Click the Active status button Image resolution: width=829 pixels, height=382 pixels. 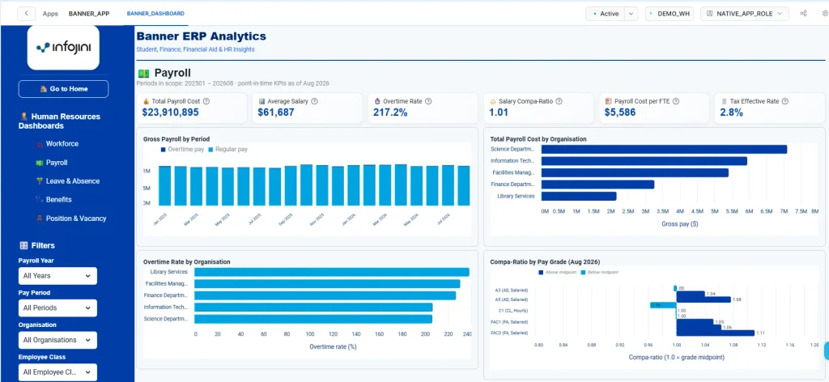point(606,14)
